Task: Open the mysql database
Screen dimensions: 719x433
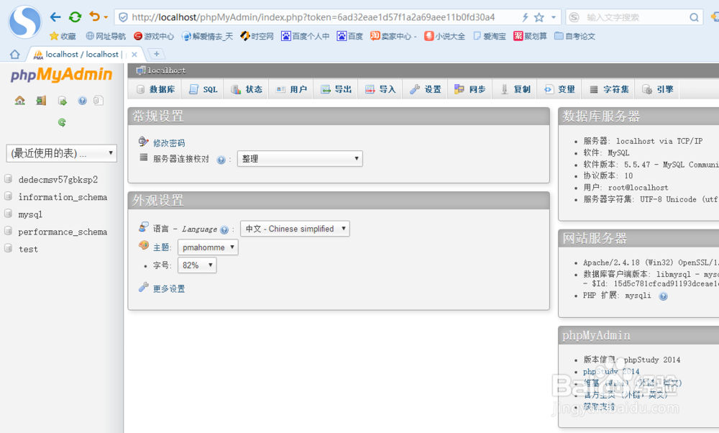Action: pos(30,214)
